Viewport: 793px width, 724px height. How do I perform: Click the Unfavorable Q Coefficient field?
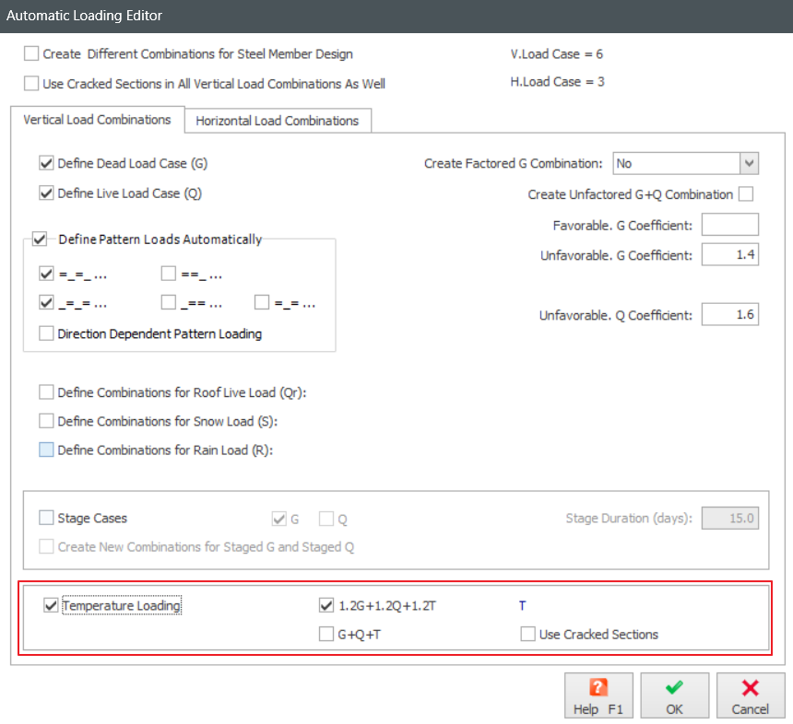[729, 315]
